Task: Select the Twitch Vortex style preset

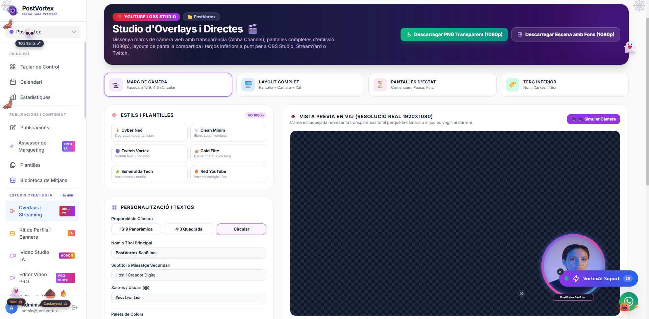Action: (x=149, y=153)
